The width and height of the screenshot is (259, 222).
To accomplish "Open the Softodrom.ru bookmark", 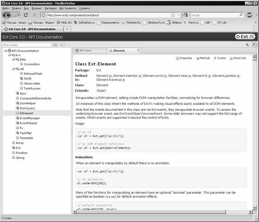I will click(x=84, y=23).
